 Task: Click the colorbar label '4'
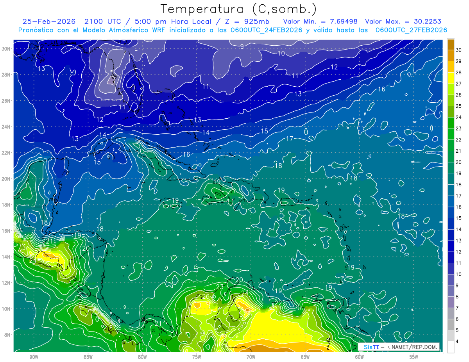point(458,342)
